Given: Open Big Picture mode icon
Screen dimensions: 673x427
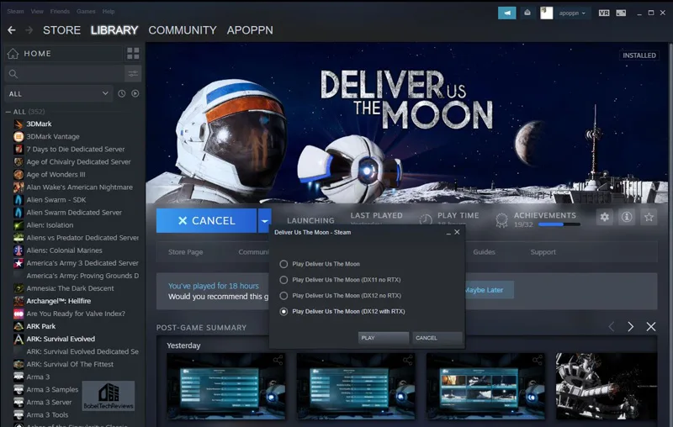Looking at the screenshot, I should click(x=621, y=13).
